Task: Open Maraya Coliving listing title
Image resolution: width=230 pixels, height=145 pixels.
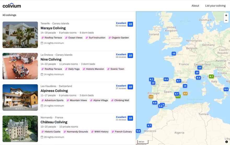Action: pyautogui.click(x=53, y=28)
